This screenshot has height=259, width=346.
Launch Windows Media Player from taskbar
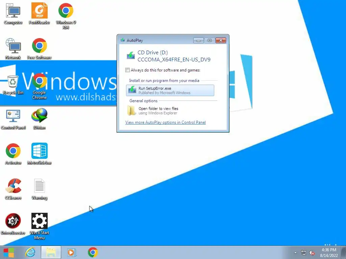coord(72,252)
